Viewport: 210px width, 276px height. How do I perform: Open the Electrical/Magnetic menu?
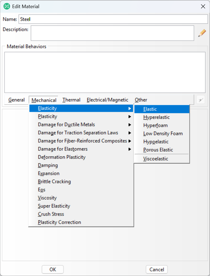(x=107, y=100)
